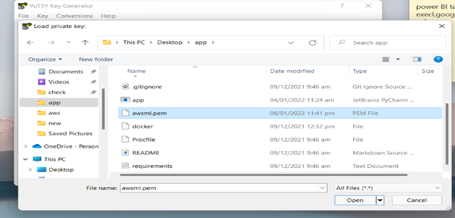Open Key menu in PuTTY Key Generator
Screen dimensions: 455x218
[x=43, y=16]
